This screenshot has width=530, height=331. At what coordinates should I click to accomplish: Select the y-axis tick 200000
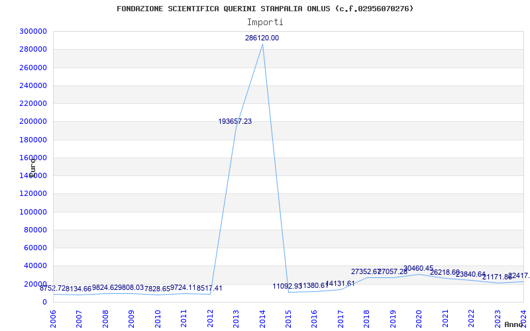(33, 122)
